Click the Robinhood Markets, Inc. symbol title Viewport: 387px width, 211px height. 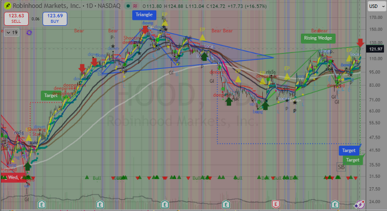pyautogui.click(x=47, y=6)
